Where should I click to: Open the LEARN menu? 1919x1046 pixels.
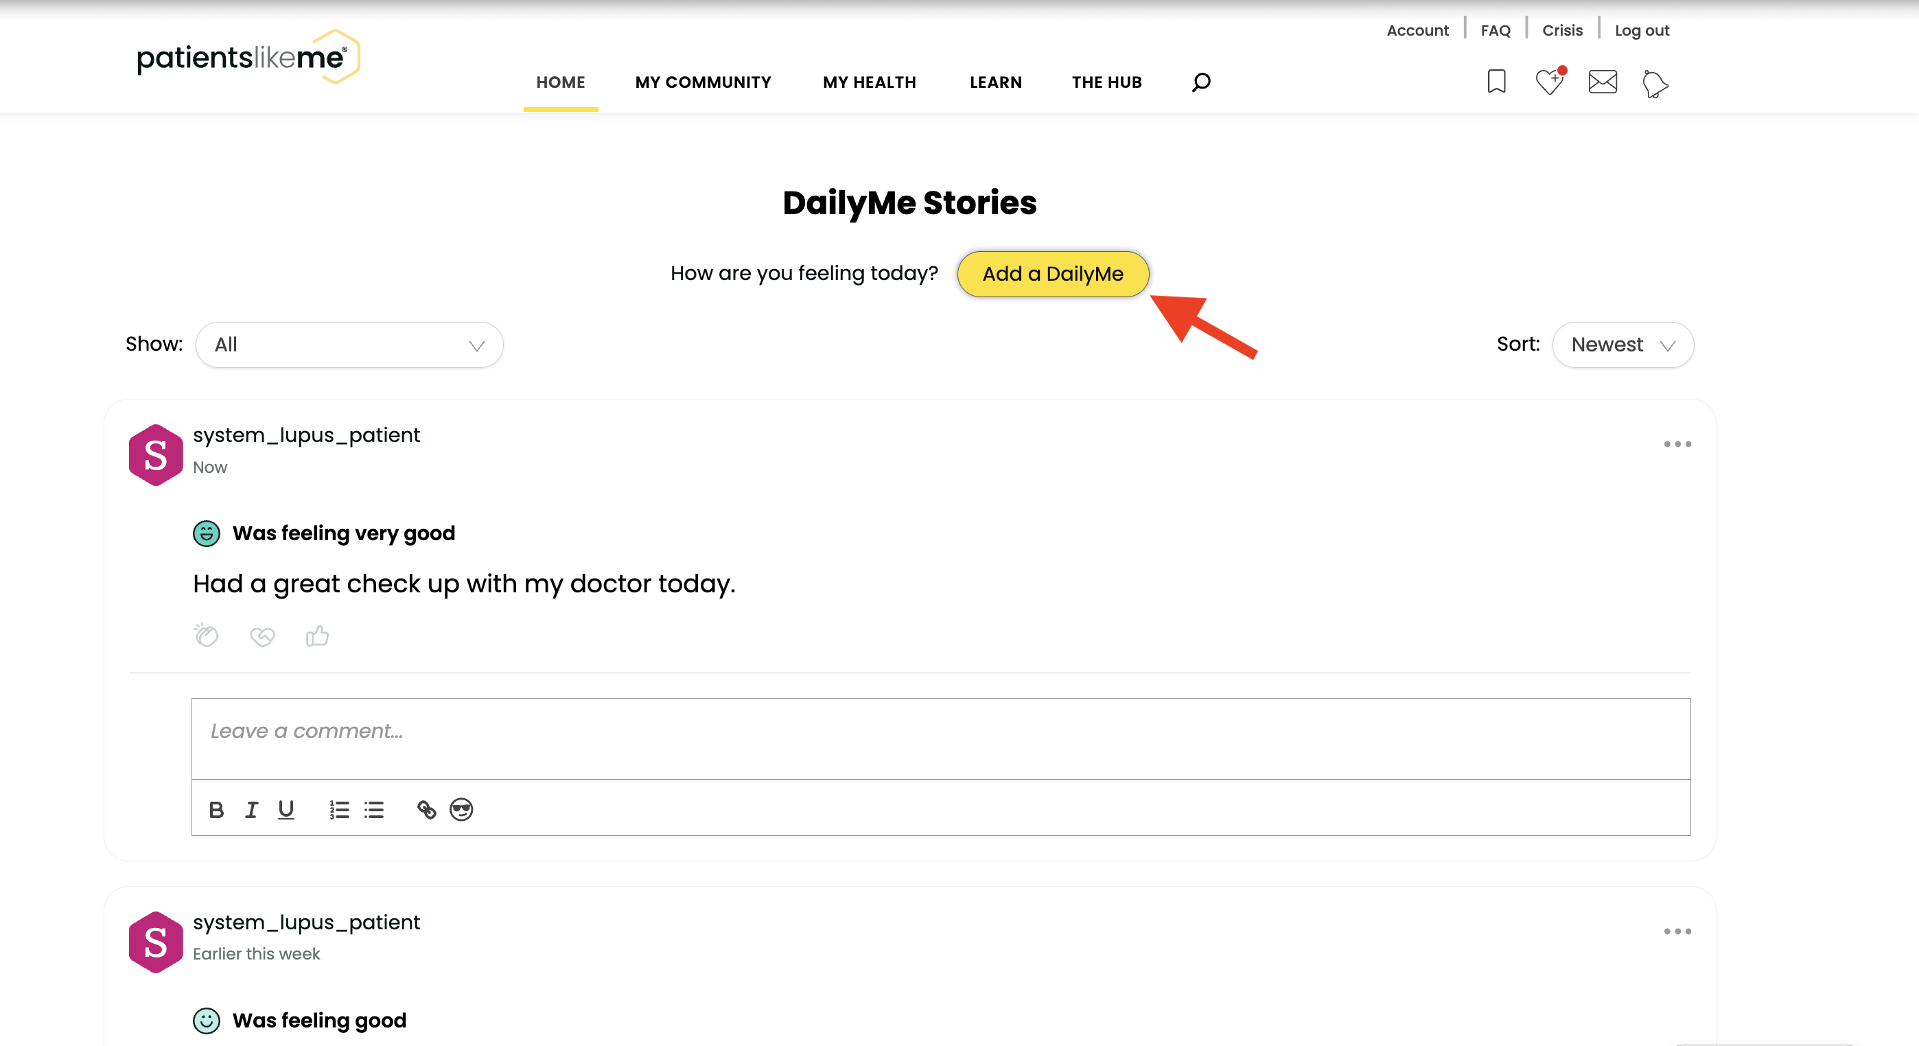pyautogui.click(x=995, y=82)
